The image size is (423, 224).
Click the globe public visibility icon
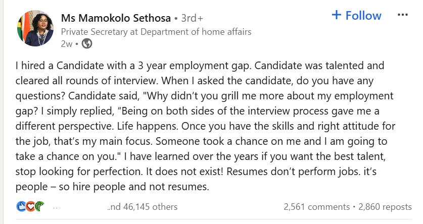(x=87, y=44)
